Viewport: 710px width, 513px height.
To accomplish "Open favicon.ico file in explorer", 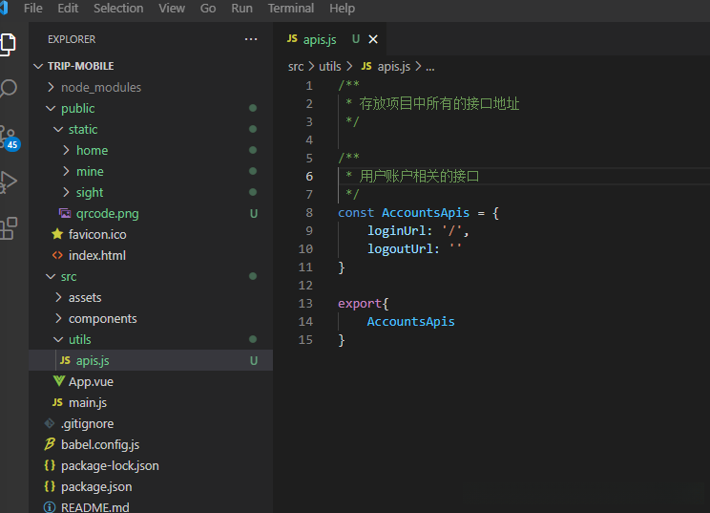I will point(97,234).
